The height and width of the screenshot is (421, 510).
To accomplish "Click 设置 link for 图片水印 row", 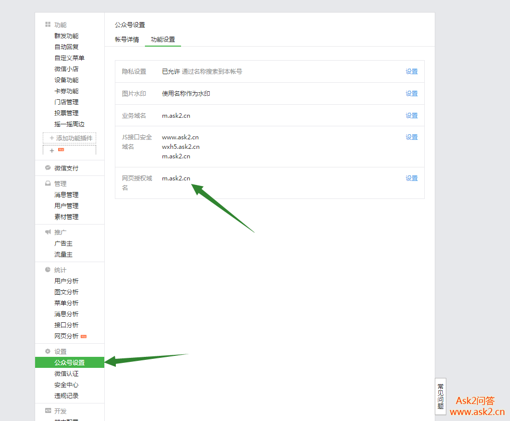I will coord(412,94).
